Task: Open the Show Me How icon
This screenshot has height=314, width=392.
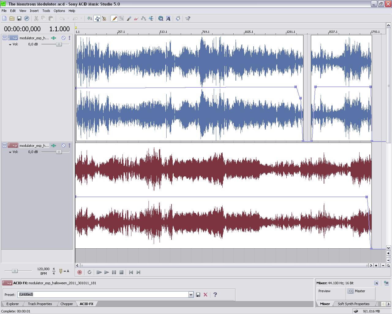Action: point(178,18)
